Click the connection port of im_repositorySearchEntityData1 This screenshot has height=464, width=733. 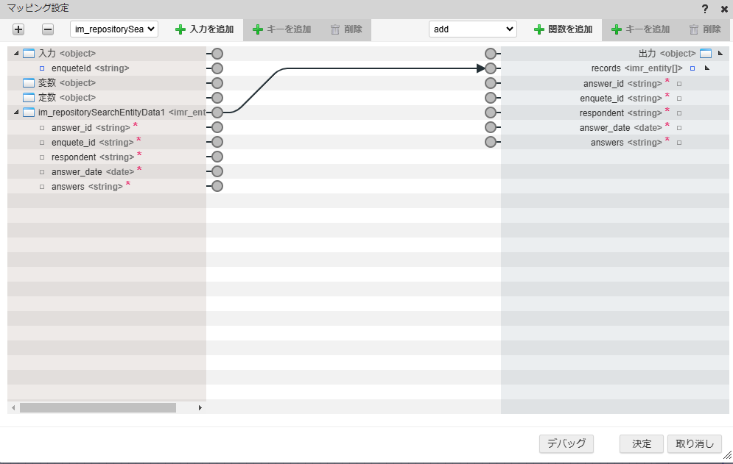tap(215, 112)
